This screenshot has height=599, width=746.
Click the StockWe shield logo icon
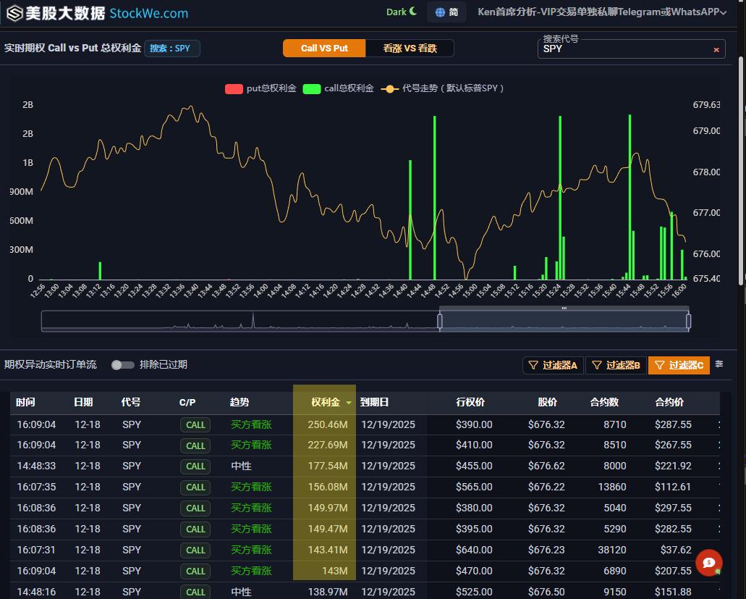click(14, 13)
